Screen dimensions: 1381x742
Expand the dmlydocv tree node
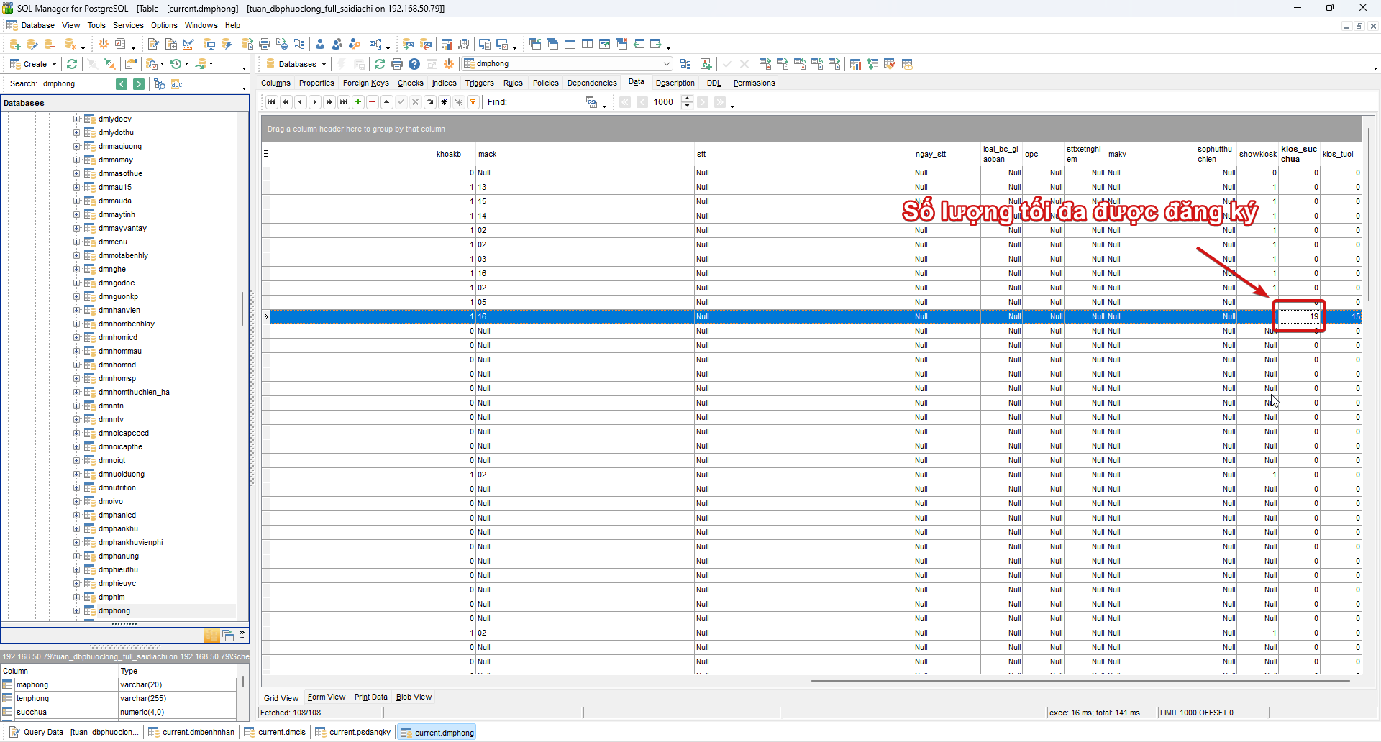point(77,119)
